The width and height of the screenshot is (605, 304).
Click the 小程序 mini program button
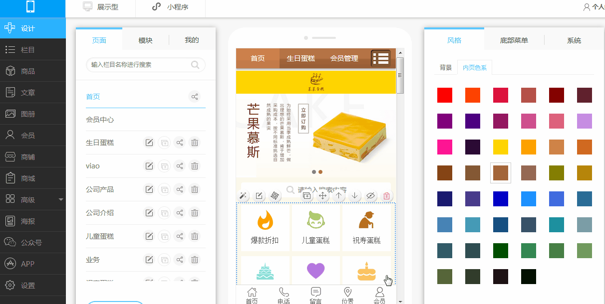[170, 7]
